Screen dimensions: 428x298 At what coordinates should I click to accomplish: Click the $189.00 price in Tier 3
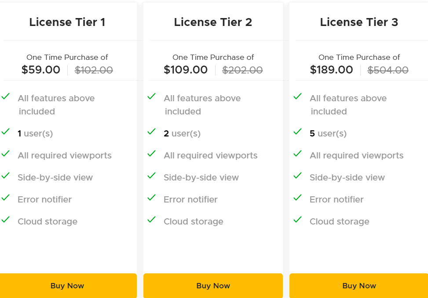332,70
